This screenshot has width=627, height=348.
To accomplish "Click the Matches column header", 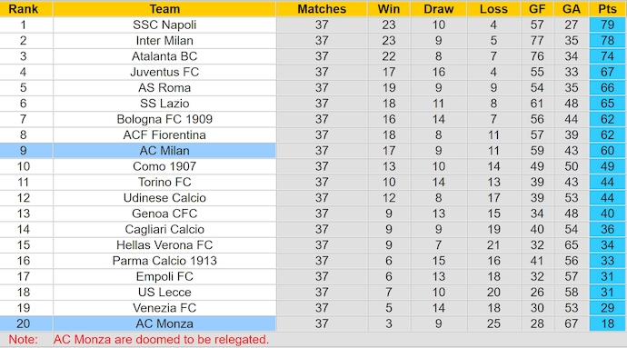I will coord(322,9).
